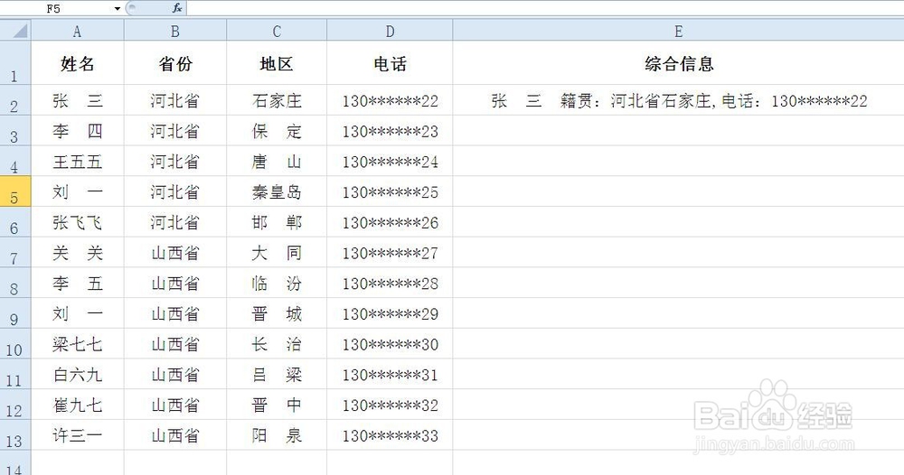Select the cell containing 崔九七
This screenshot has width=904, height=475.
77,405
